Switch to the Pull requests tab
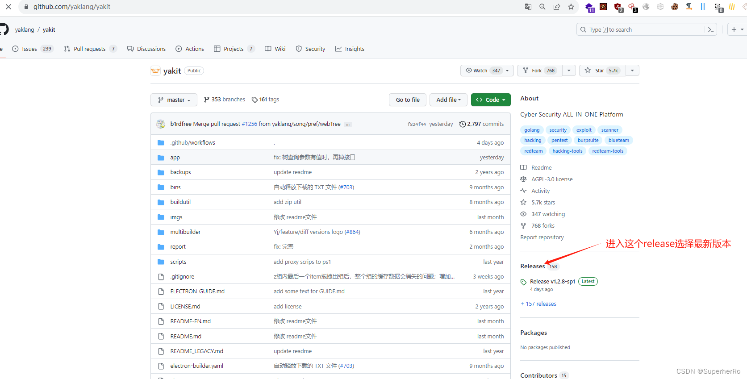Viewport: 747px width, 379px height. click(x=91, y=49)
